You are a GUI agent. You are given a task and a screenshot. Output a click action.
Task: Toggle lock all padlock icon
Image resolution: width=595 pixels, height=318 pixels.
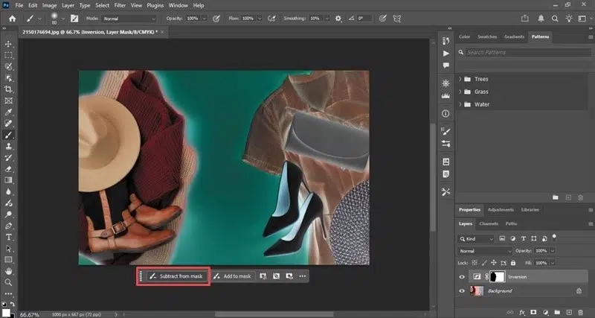(x=513, y=263)
